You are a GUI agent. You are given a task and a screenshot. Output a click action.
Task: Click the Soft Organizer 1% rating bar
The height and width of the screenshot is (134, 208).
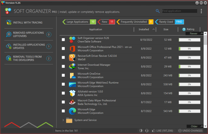(x=190, y=40)
